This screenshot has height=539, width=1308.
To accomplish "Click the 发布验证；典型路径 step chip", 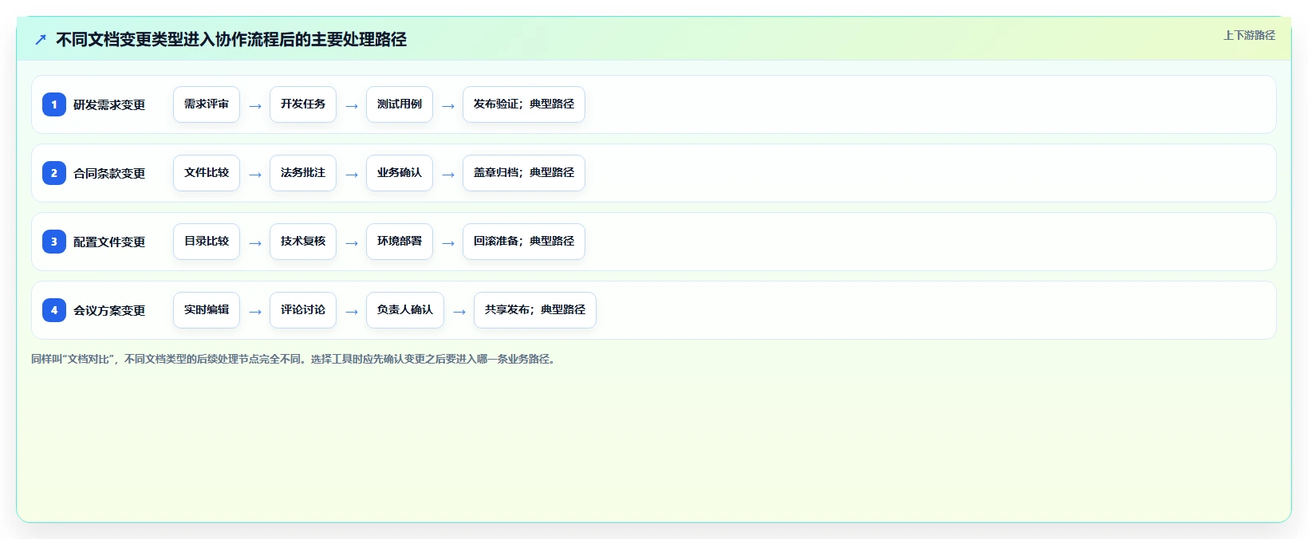I will click(524, 104).
